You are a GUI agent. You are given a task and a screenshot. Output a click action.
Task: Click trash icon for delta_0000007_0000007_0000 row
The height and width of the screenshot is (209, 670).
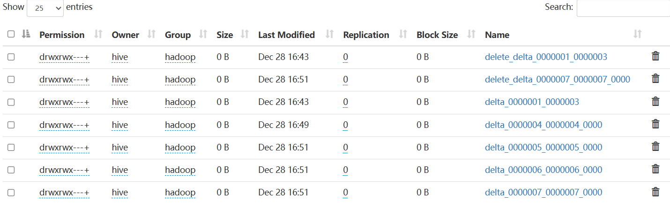click(655, 192)
